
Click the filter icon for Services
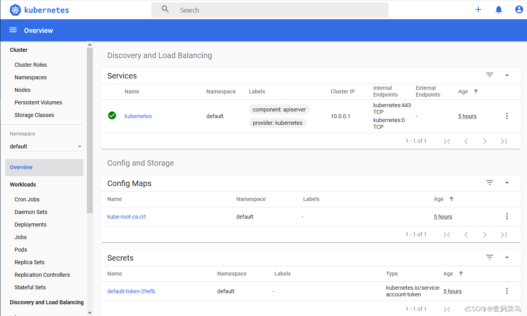(490, 75)
